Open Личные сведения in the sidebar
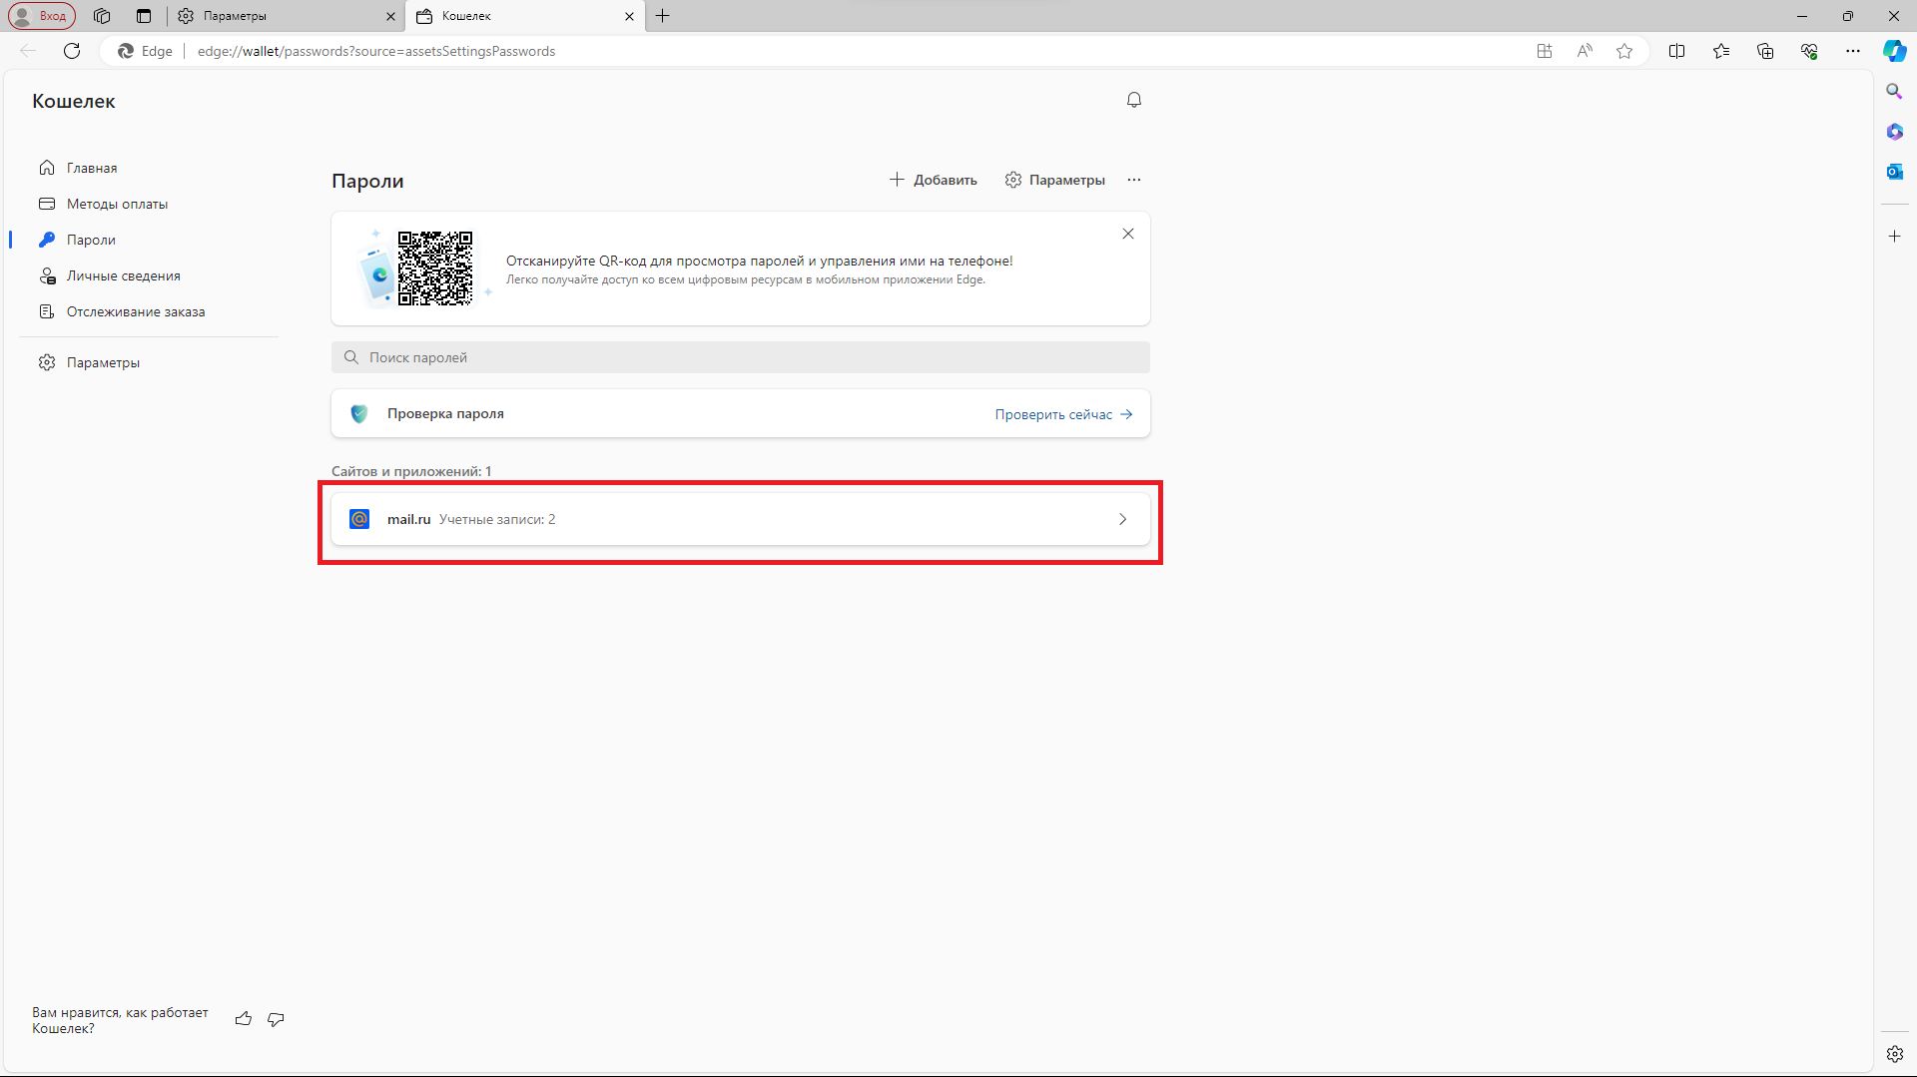This screenshot has width=1917, height=1077. tap(123, 275)
